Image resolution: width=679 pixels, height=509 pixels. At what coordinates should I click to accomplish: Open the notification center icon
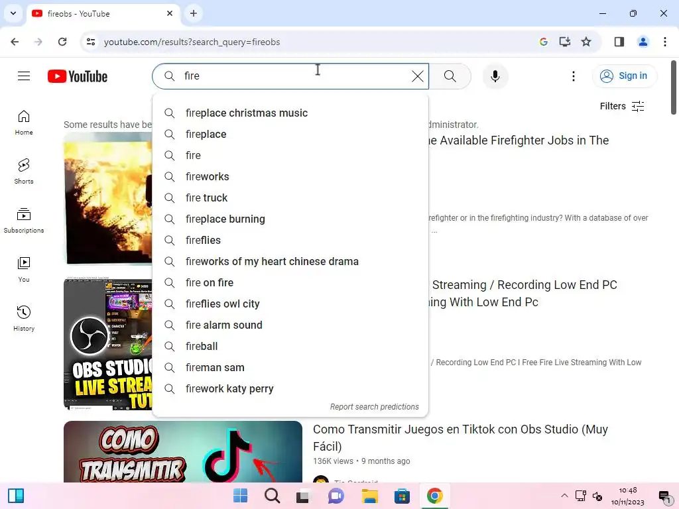[663, 496]
